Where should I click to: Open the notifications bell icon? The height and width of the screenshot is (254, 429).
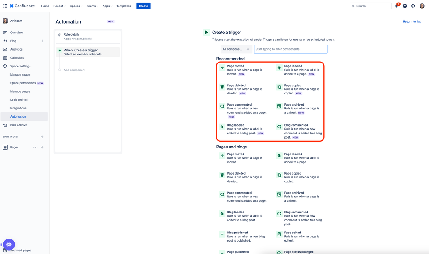click(x=396, y=6)
